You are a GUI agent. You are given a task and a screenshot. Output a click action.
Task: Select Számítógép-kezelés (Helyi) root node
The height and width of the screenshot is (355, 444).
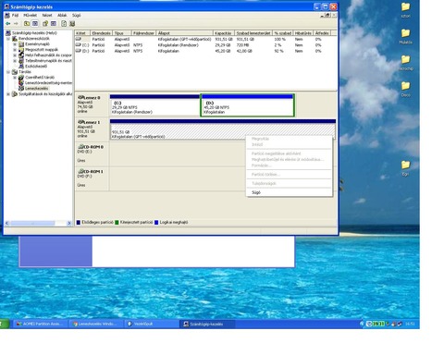point(34,33)
